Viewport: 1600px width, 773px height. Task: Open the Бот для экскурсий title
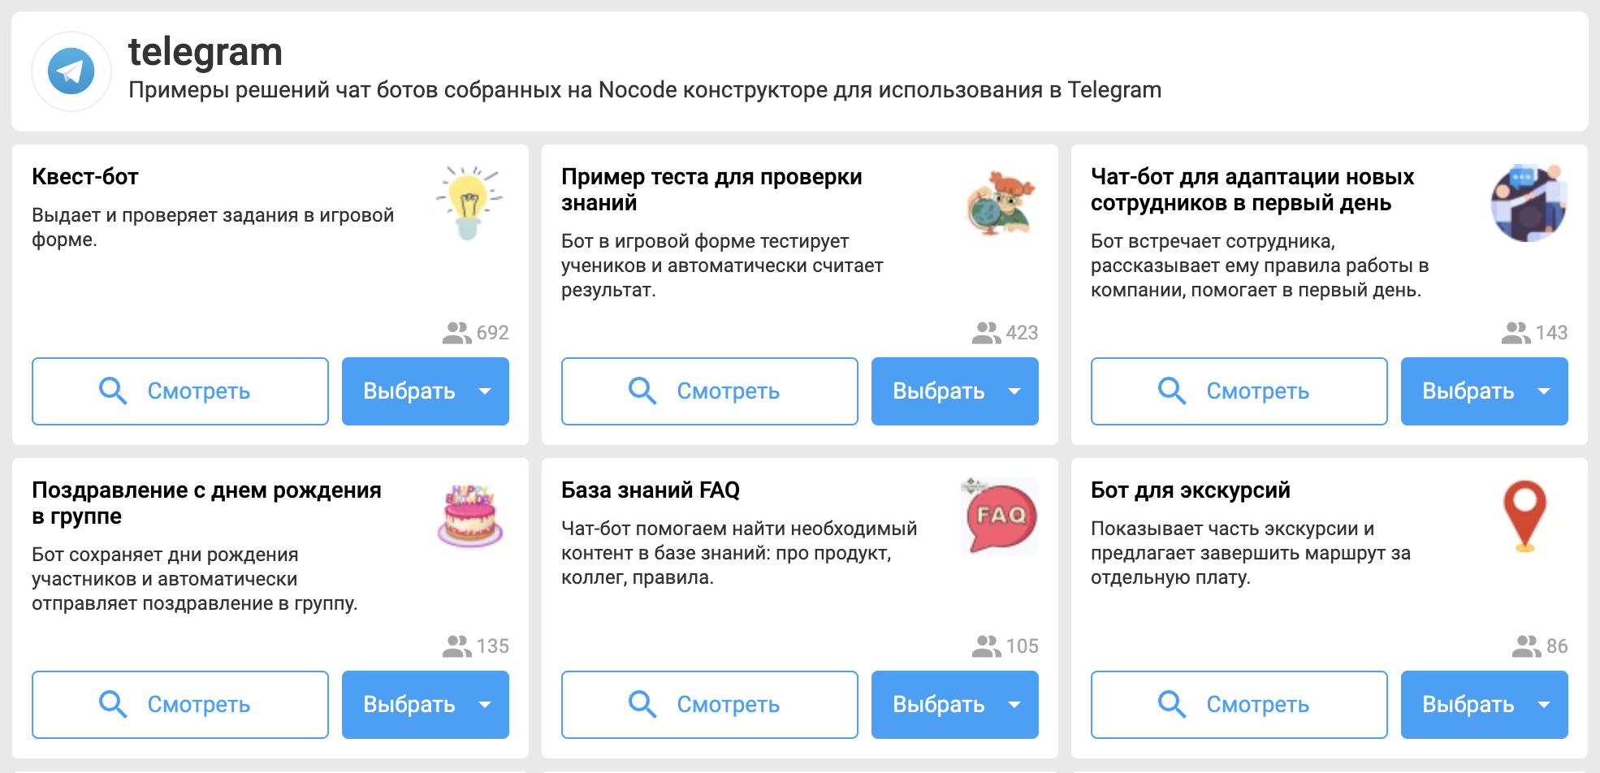pos(1191,490)
